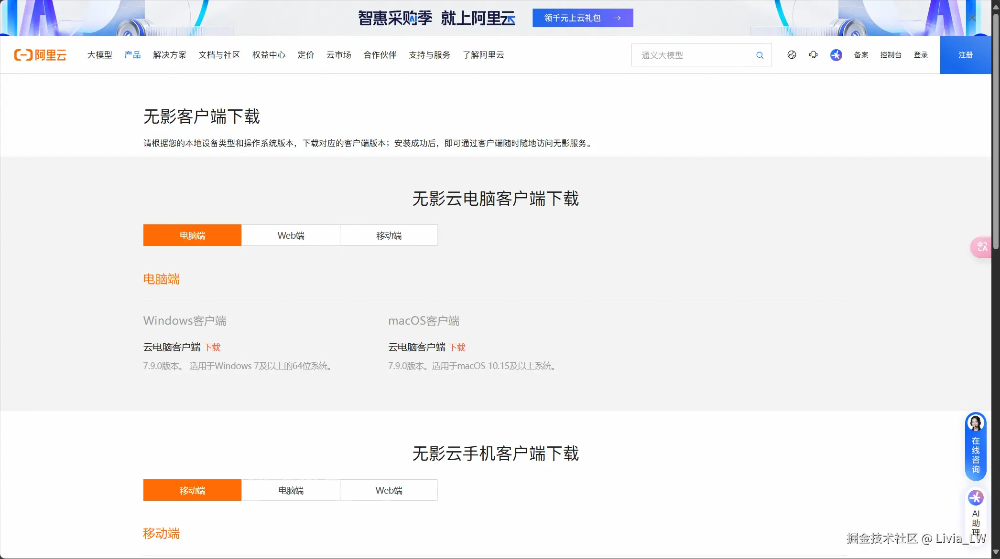
Task: Open the AI assistant icon in the header
Action: (x=836, y=55)
